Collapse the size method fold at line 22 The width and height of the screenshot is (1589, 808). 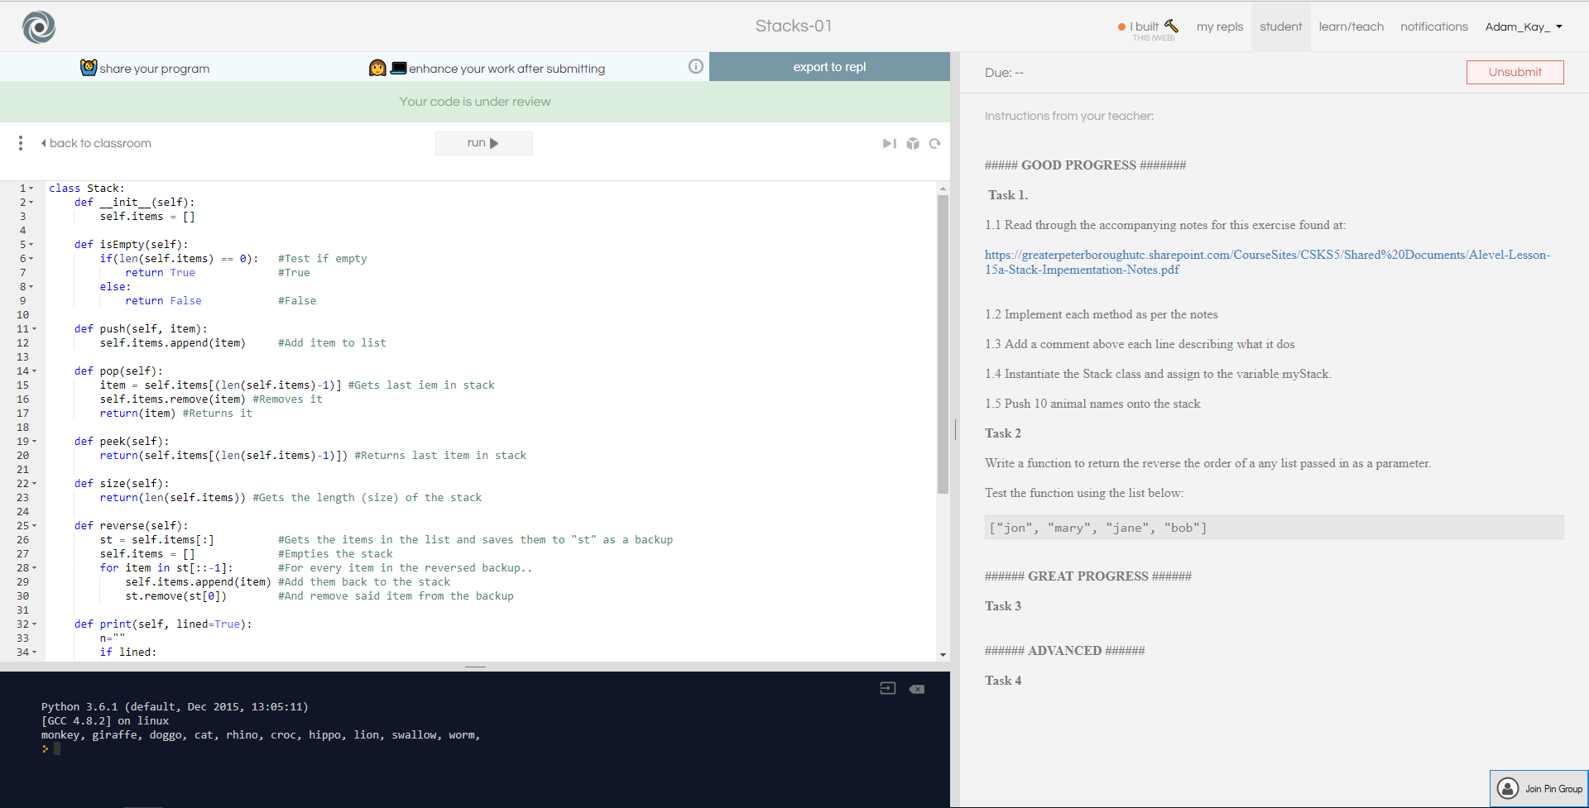34,484
